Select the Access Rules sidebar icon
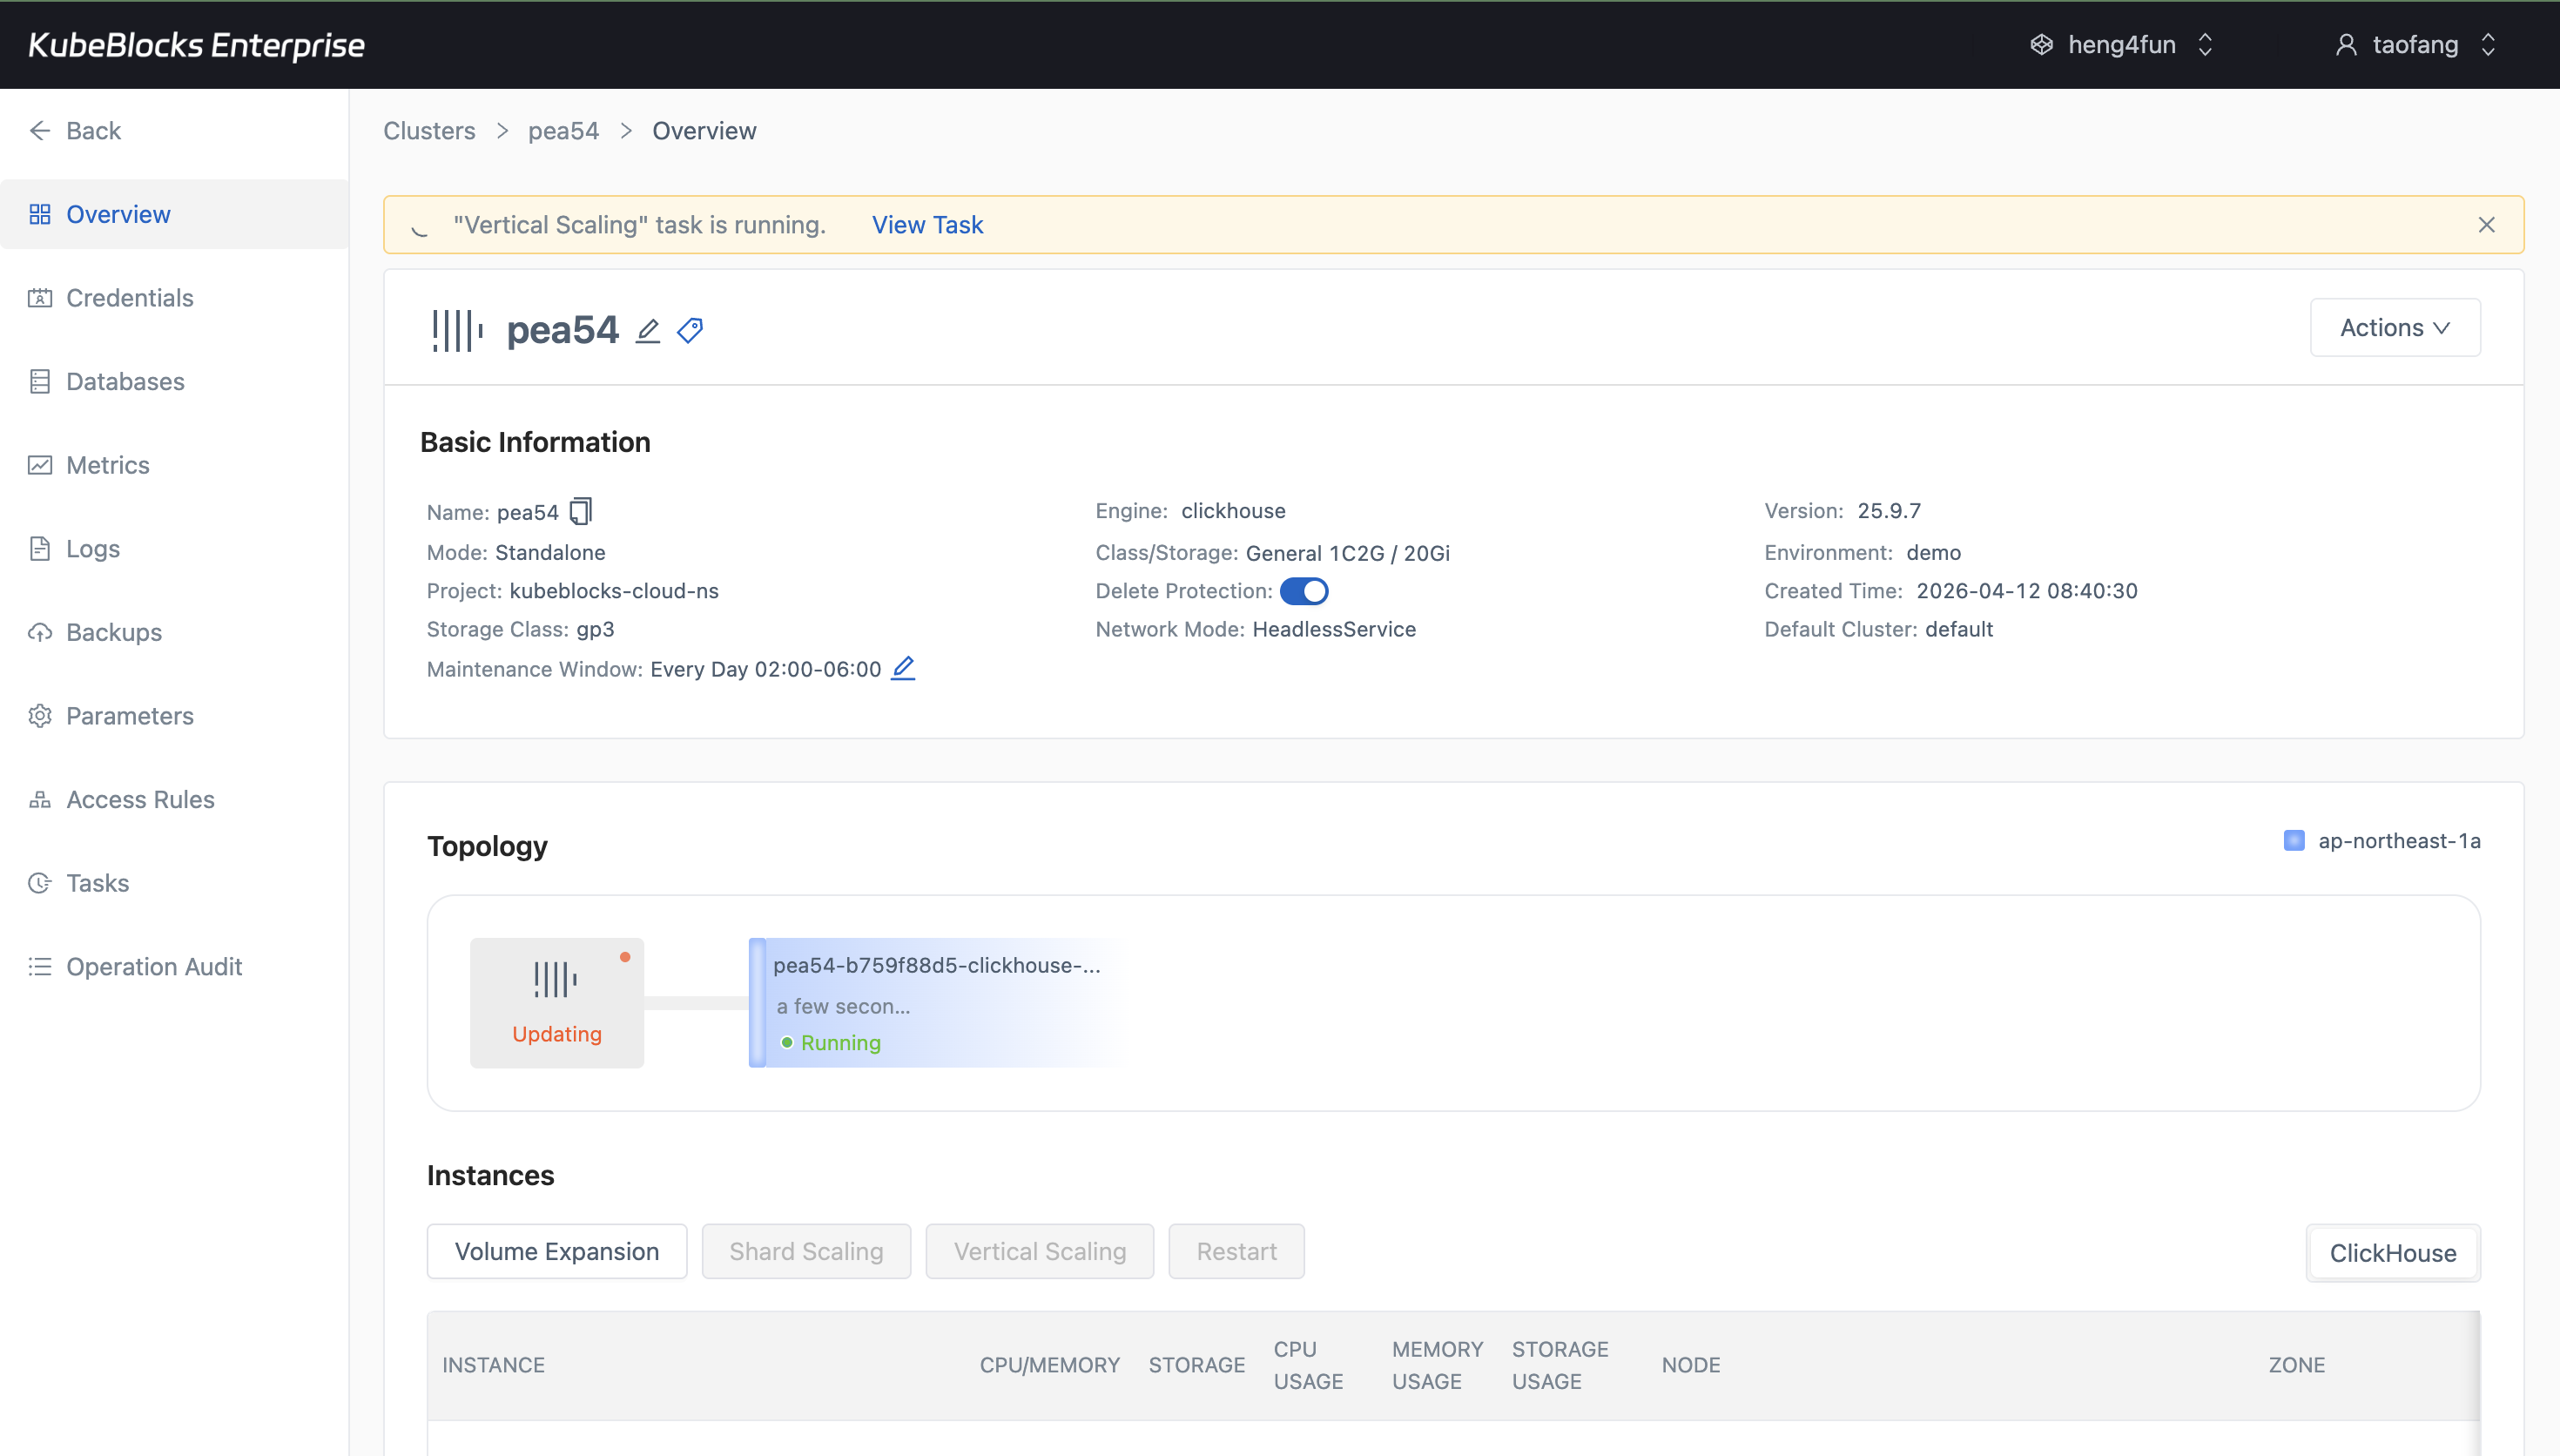Viewport: 2560px width, 1456px height. pos(40,799)
